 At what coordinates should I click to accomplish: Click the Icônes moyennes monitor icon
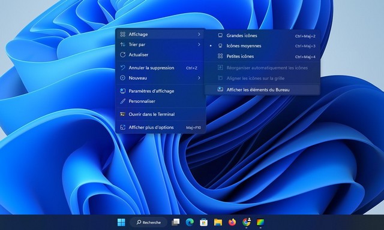220,46
